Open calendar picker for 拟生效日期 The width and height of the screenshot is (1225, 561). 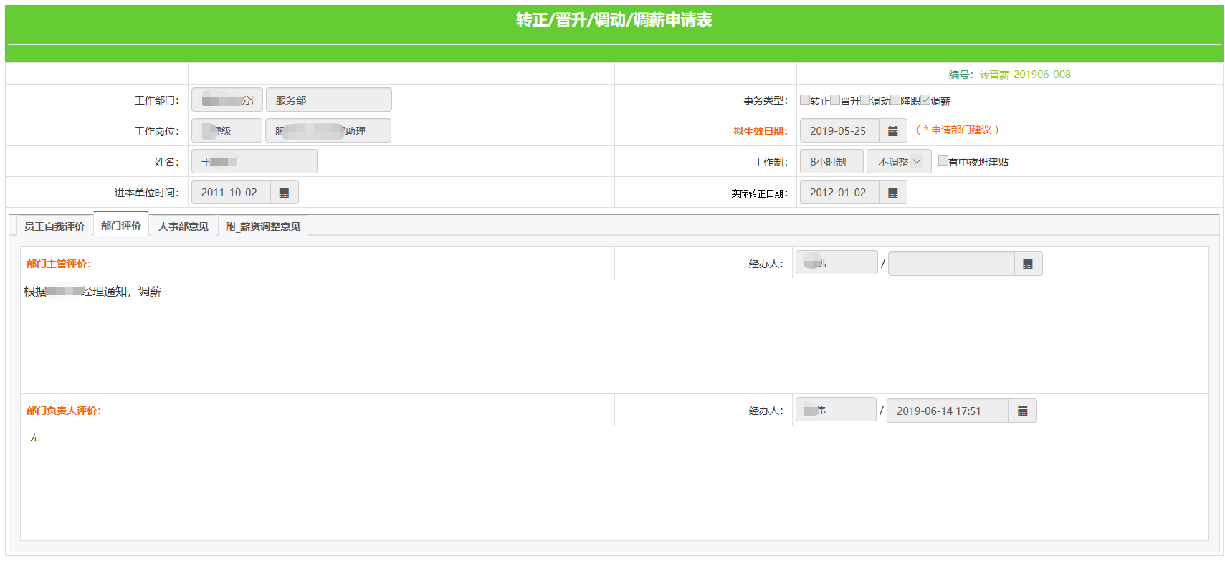click(892, 131)
